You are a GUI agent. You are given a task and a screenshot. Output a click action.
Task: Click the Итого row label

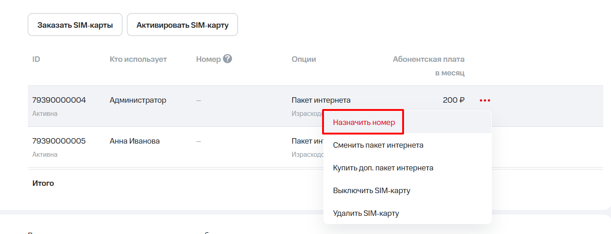click(43, 184)
